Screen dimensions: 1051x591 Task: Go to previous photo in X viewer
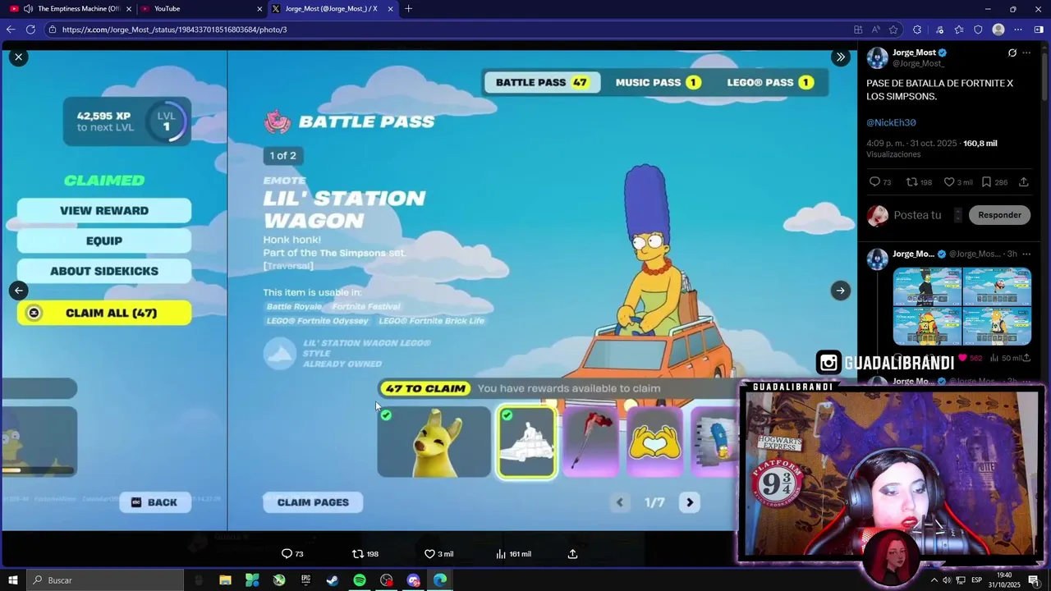pyautogui.click(x=18, y=290)
